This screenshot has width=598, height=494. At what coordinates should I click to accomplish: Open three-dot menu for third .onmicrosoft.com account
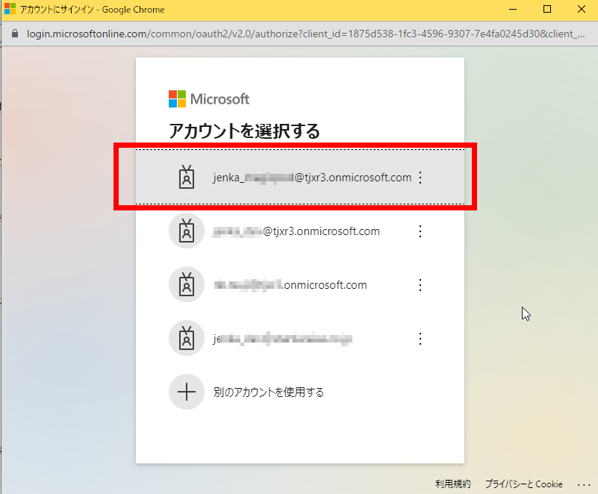click(420, 285)
